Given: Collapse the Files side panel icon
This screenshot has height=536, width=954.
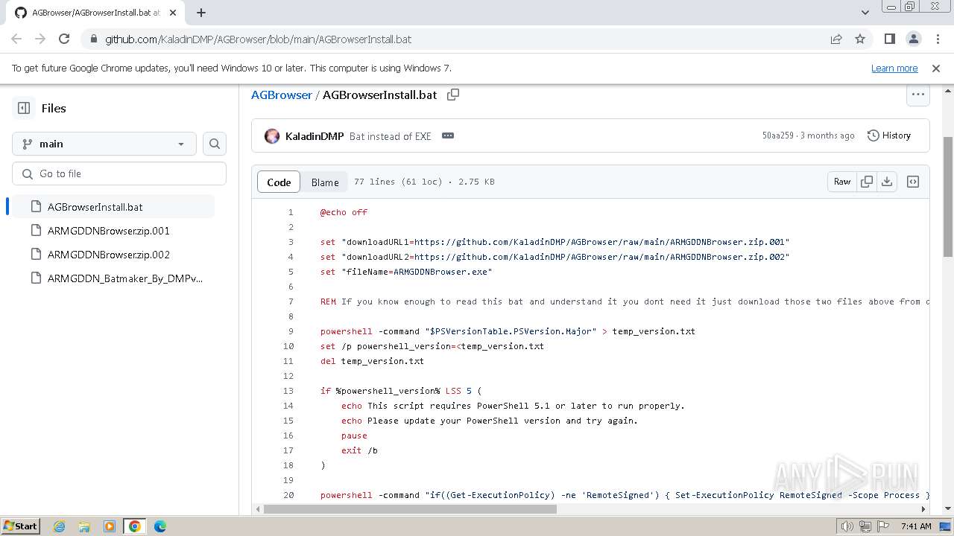Looking at the screenshot, I should [x=24, y=108].
